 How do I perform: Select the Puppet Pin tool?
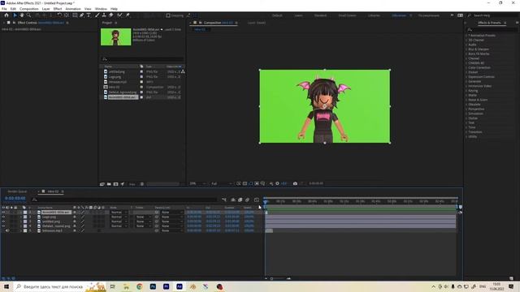tap(128, 15)
